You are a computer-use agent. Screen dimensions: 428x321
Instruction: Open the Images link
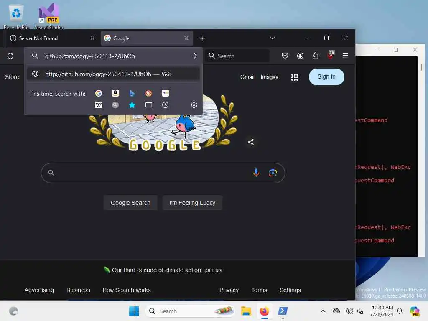tap(270, 77)
